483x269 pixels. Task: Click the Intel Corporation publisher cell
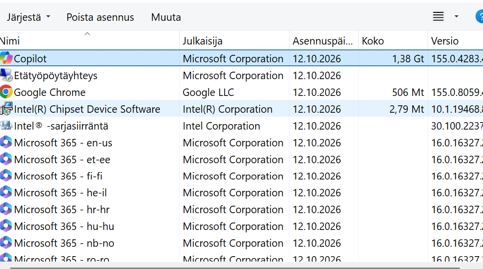coord(221,126)
